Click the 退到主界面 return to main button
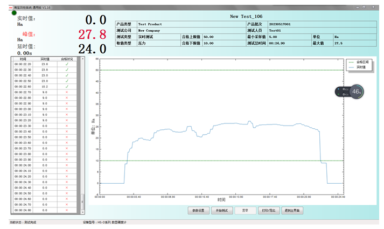 pyautogui.click(x=292, y=210)
